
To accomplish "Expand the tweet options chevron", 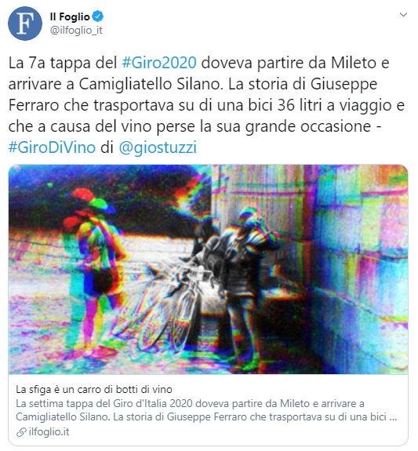I will [403, 15].
